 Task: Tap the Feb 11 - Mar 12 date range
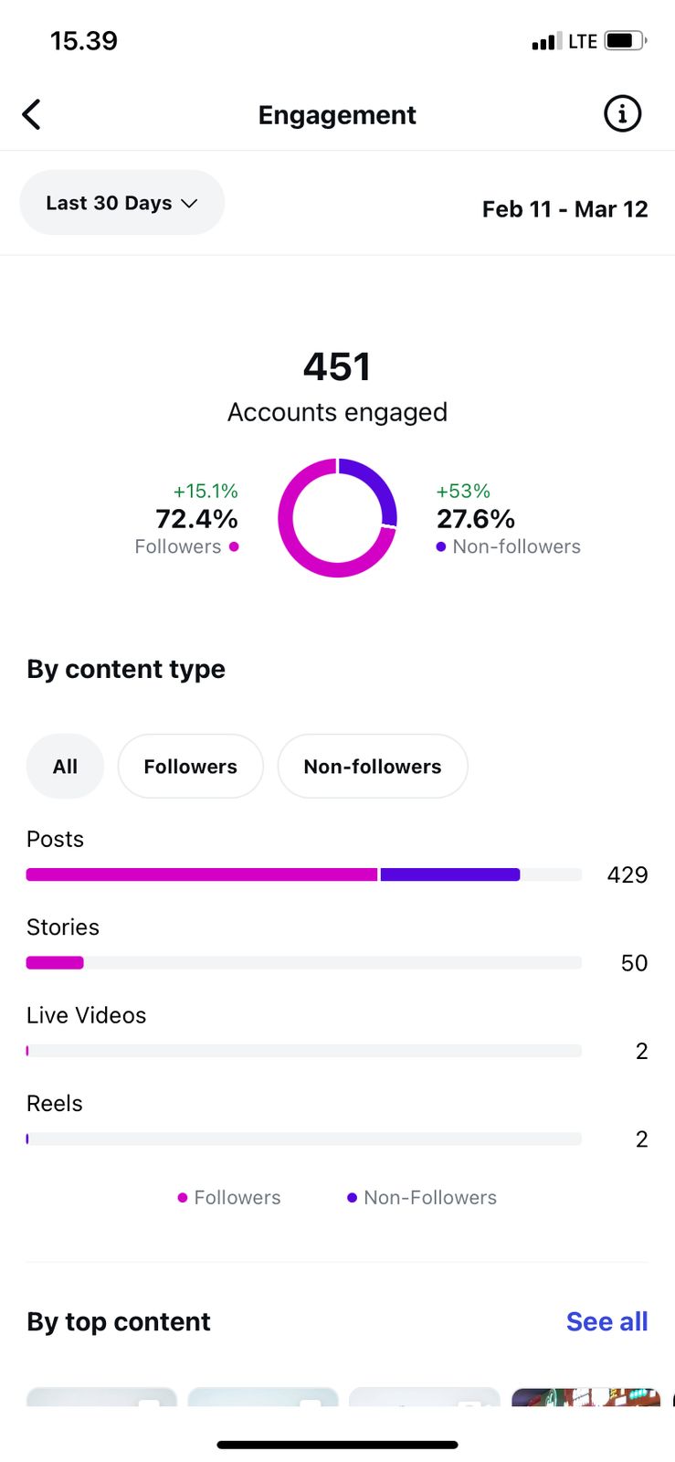click(x=564, y=209)
